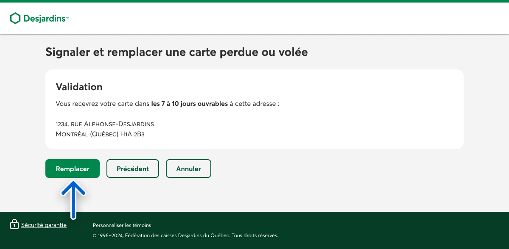509x249 pixels.
Task: Click the Desjardins hexagon logo icon
Action: pyautogui.click(x=15, y=18)
